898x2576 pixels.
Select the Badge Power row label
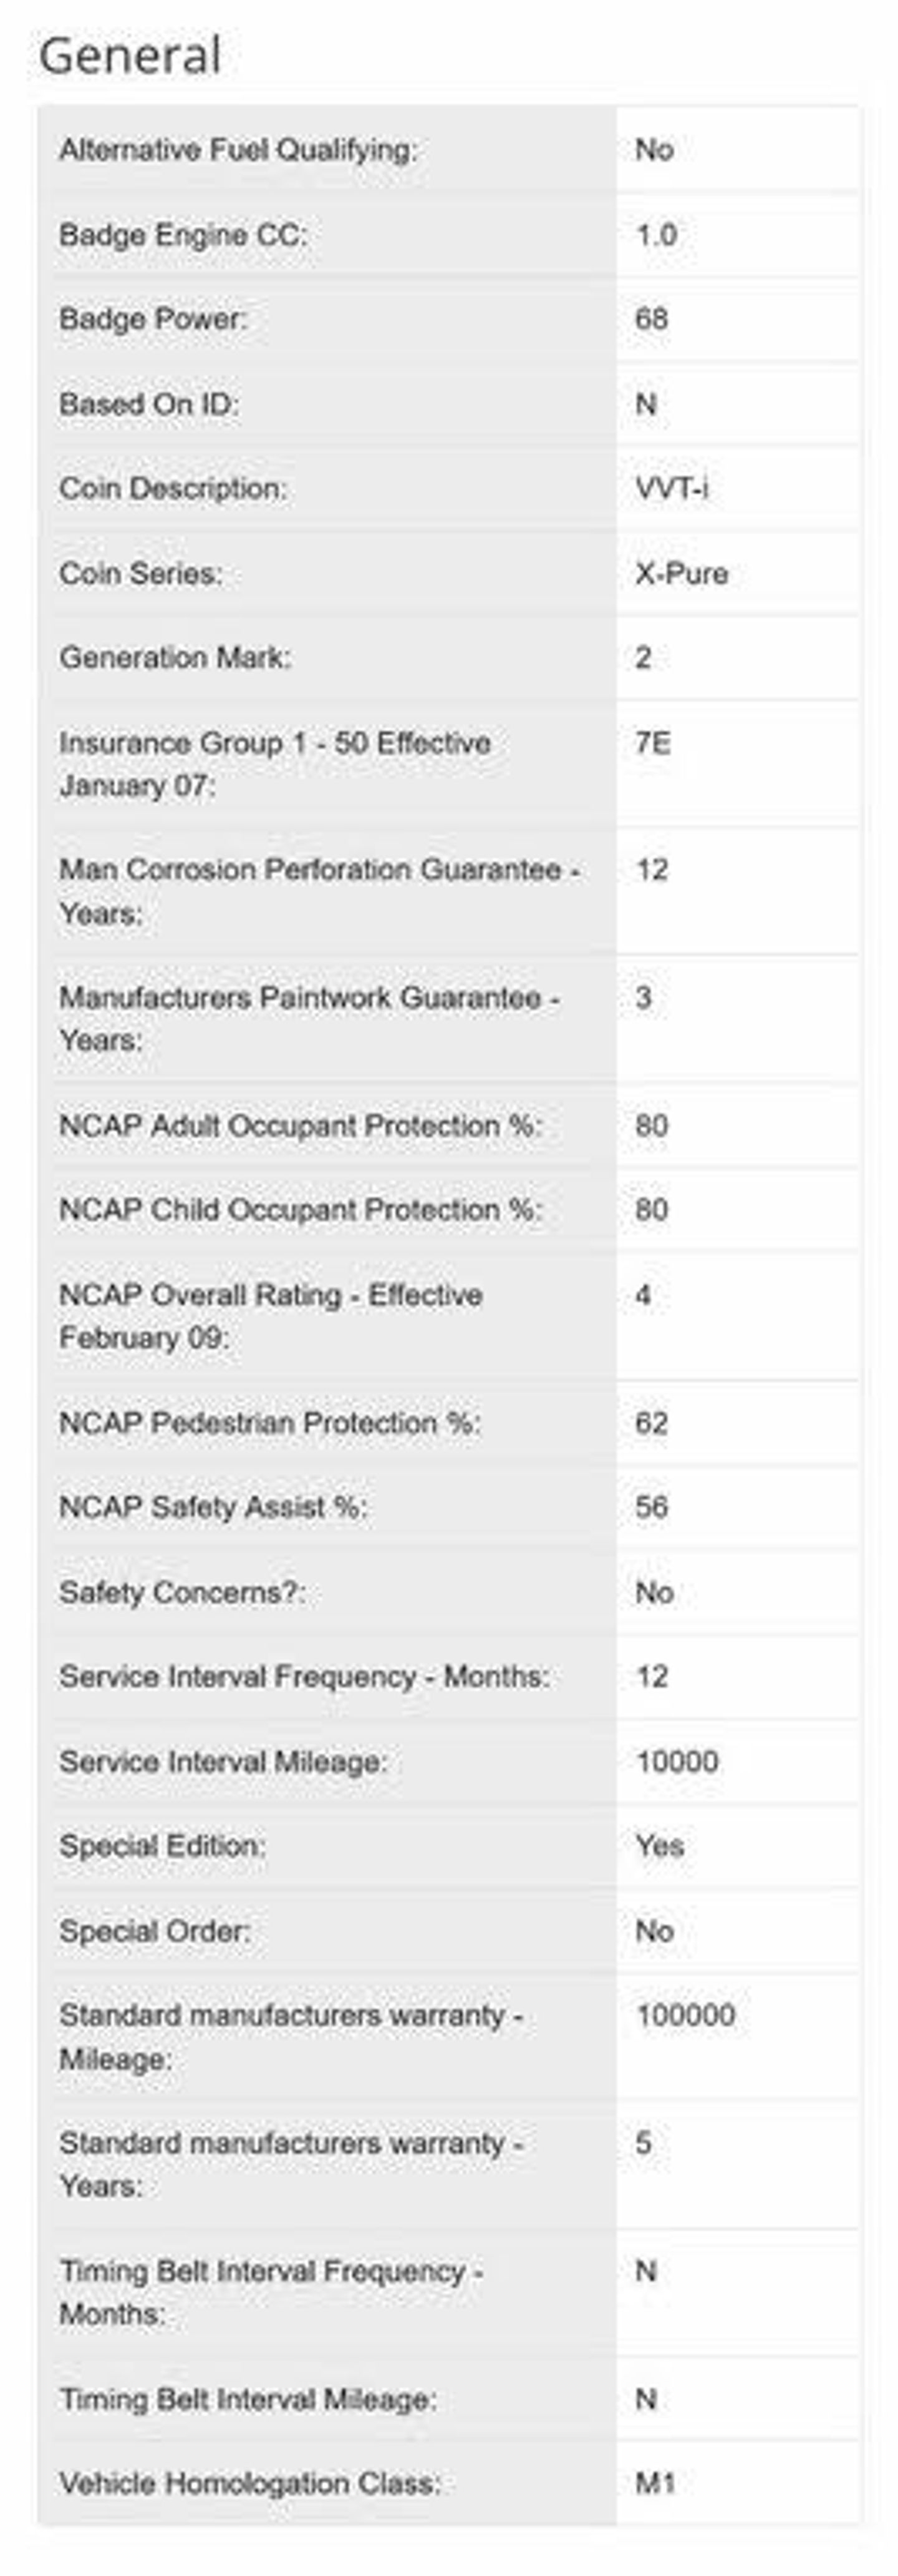pyautogui.click(x=153, y=319)
